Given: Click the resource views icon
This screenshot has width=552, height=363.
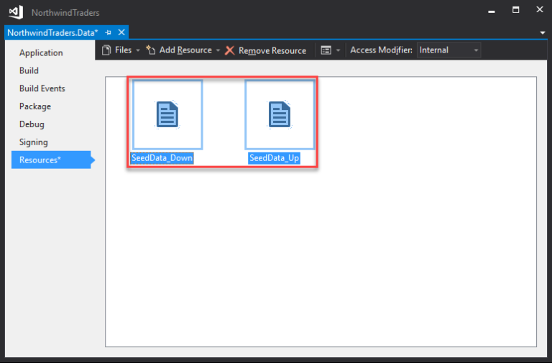Looking at the screenshot, I should (326, 50).
